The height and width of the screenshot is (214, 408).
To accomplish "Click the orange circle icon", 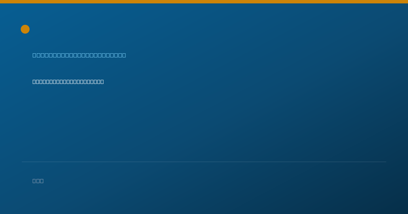I will (x=25, y=29).
